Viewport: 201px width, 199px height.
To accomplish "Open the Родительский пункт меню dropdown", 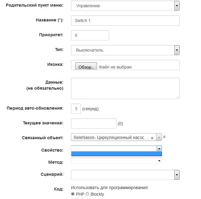I will (177, 5).
